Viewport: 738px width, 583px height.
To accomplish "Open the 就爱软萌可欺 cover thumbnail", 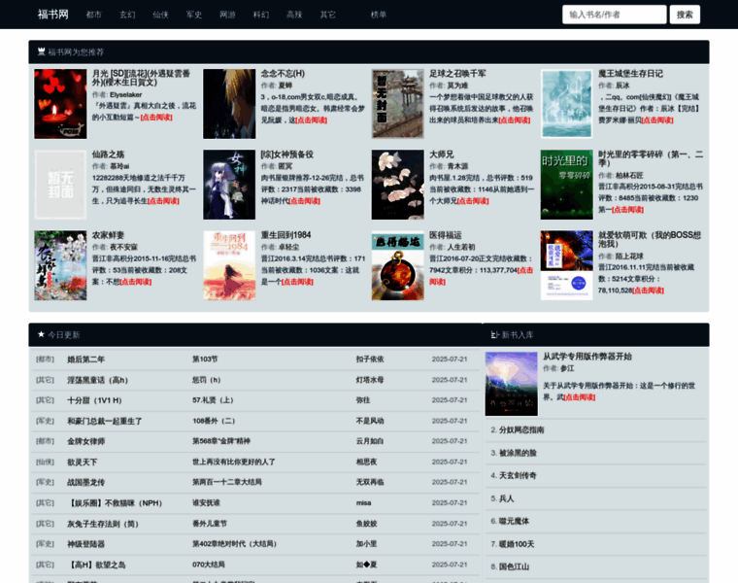I will click(x=567, y=265).
